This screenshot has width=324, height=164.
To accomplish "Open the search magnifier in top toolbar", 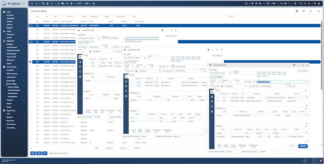I will (36, 4).
